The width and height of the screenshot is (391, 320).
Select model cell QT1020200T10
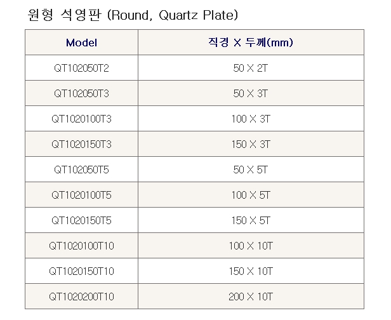pyautogui.click(x=81, y=297)
